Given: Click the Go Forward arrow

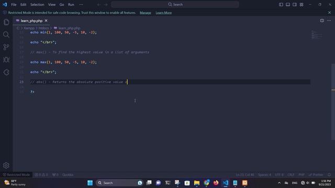Looking at the screenshot, I should 106,5.
